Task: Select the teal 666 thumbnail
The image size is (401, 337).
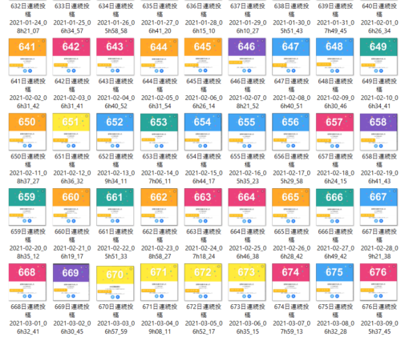Action: tap(334, 207)
